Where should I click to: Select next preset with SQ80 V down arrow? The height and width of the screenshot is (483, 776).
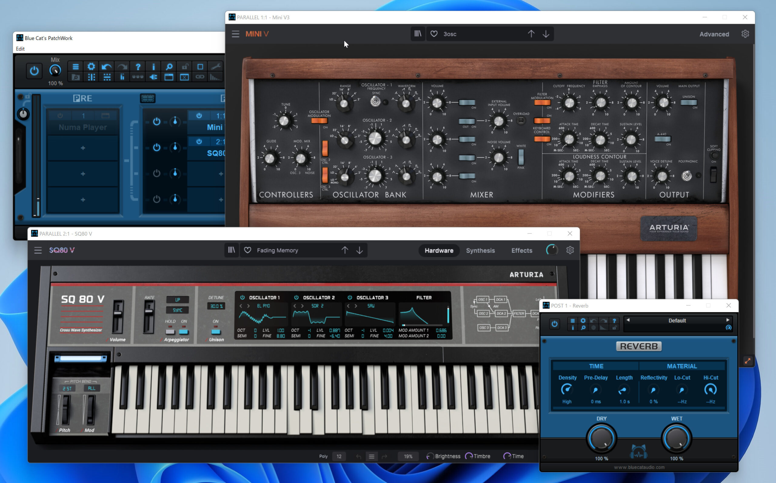click(x=360, y=250)
